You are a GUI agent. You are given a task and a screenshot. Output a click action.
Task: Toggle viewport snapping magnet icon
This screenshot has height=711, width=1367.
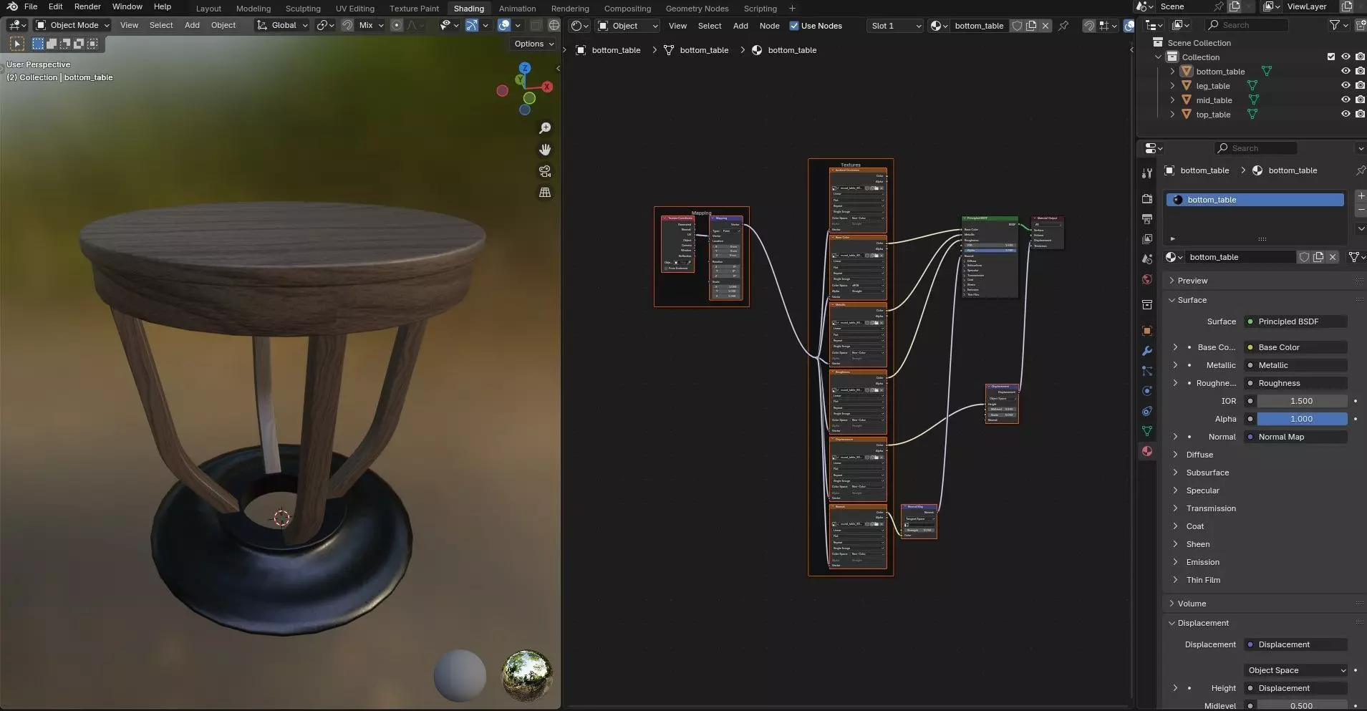tap(347, 25)
